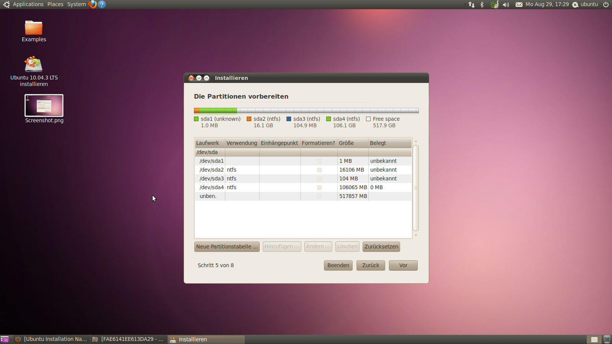Toggle the format checkbox for /dev/sda4

(x=319, y=188)
